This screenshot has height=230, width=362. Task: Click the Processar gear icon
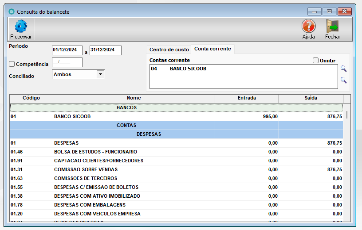20,27
